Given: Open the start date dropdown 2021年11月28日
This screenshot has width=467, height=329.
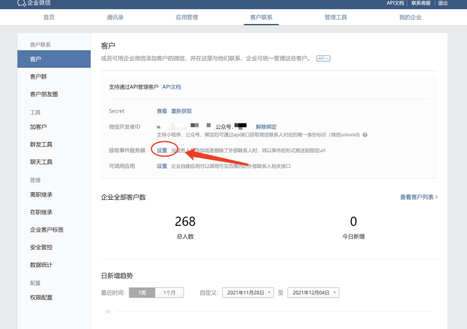Looking at the screenshot, I should 248,293.
